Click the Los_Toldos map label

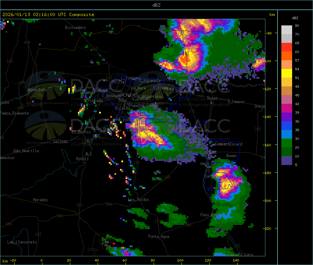[138, 200]
